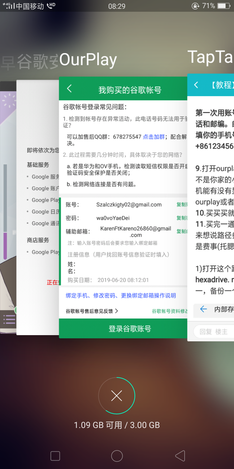The image size is (234, 469).
Task: Copy the 账号 email via 复制 link
Action: (x=182, y=205)
